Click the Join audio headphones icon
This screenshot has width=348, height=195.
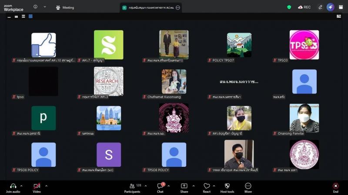coord(13,186)
